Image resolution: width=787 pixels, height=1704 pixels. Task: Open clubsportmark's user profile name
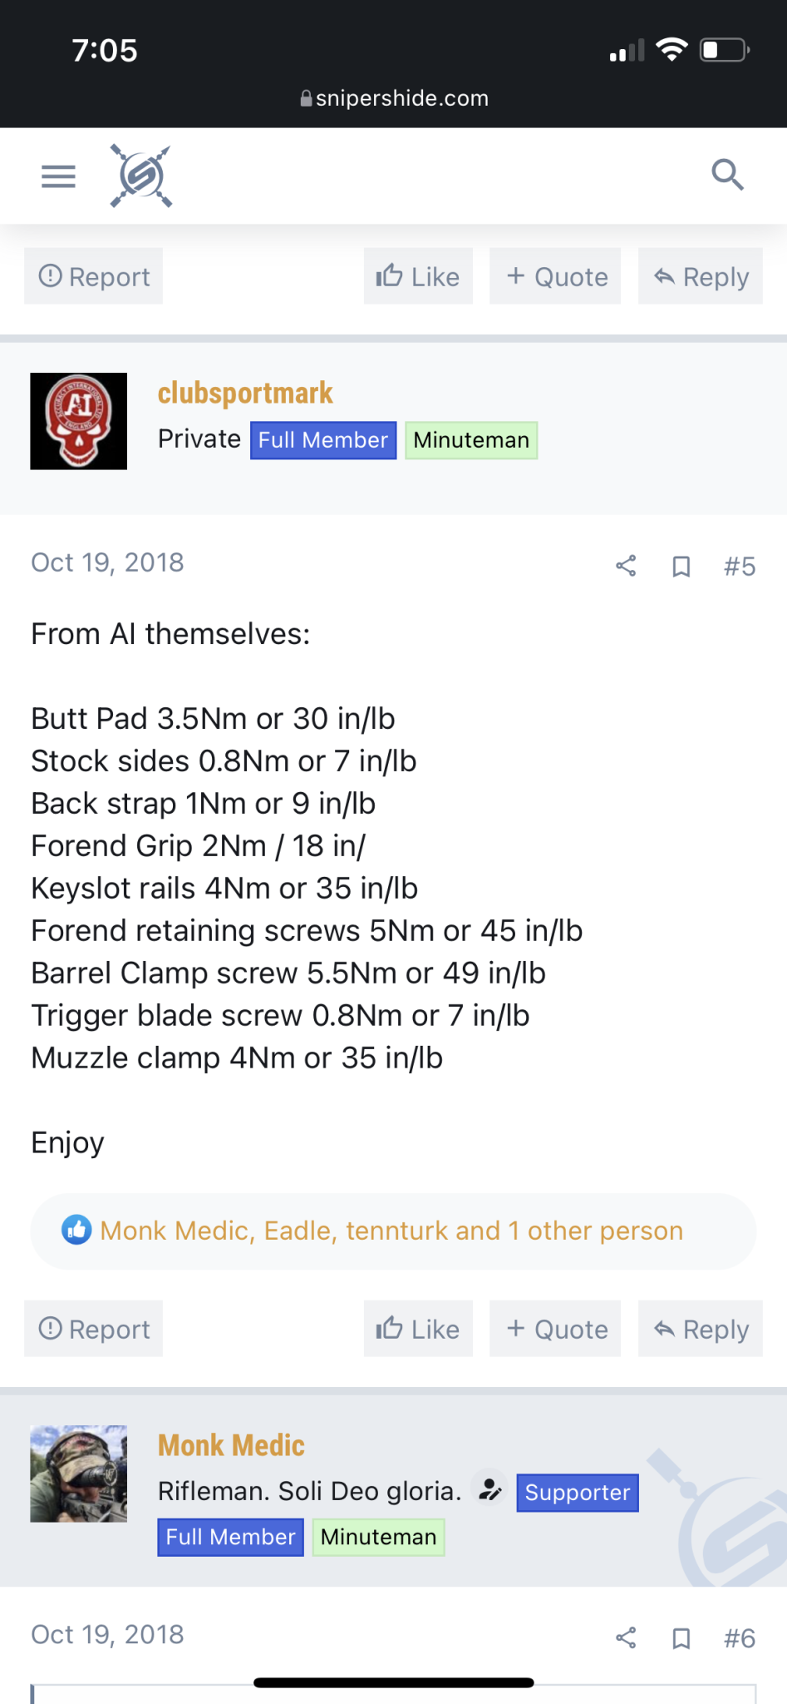pyautogui.click(x=245, y=393)
